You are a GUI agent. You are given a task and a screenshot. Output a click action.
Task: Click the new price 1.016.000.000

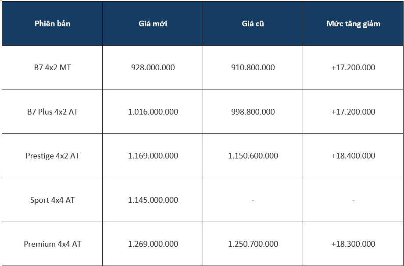coord(153,111)
